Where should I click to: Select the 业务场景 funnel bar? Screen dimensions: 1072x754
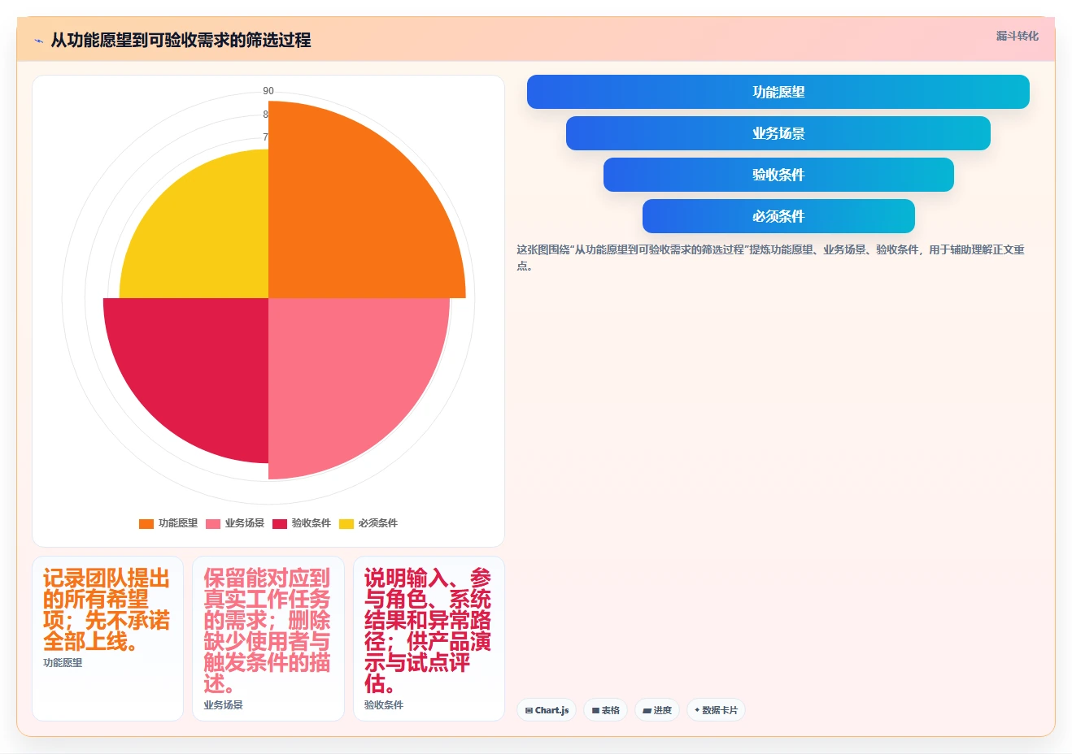click(x=778, y=133)
